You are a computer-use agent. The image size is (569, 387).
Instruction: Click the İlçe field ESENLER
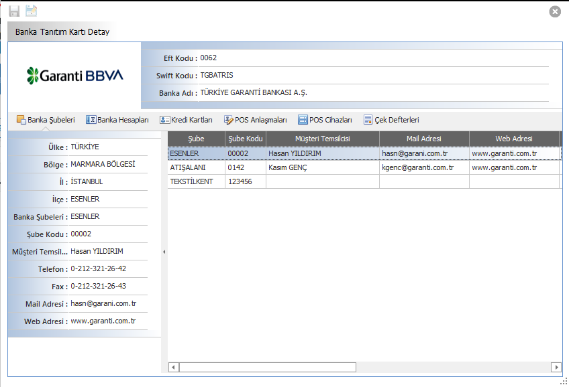tap(108, 199)
